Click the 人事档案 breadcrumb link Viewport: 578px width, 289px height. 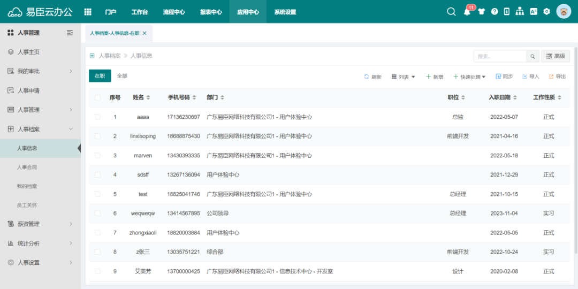(x=110, y=56)
